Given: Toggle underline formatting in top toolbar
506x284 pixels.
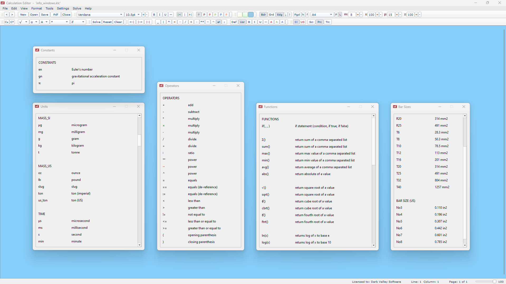Looking at the screenshot, I should click(165, 15).
